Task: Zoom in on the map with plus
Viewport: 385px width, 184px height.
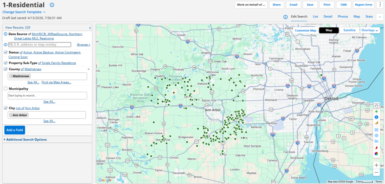Action: (x=376, y=165)
